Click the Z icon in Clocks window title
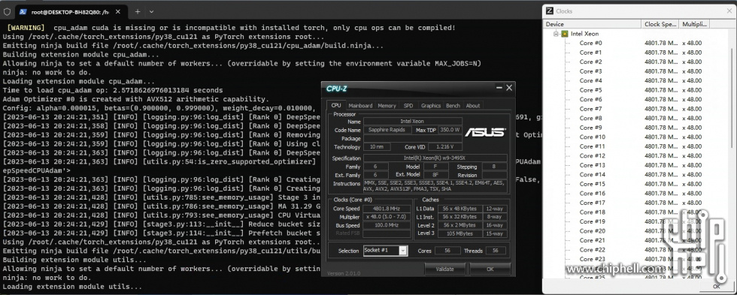Screen dimensions: 737x295 pos(550,11)
